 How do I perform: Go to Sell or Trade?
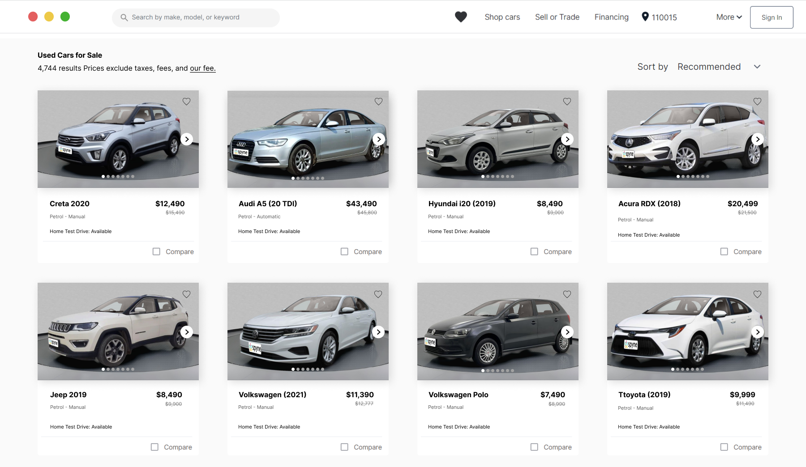(557, 17)
